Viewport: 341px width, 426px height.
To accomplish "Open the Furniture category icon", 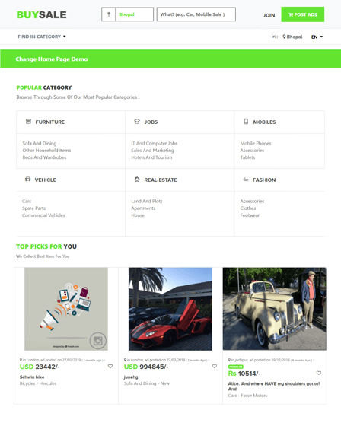I will point(28,122).
